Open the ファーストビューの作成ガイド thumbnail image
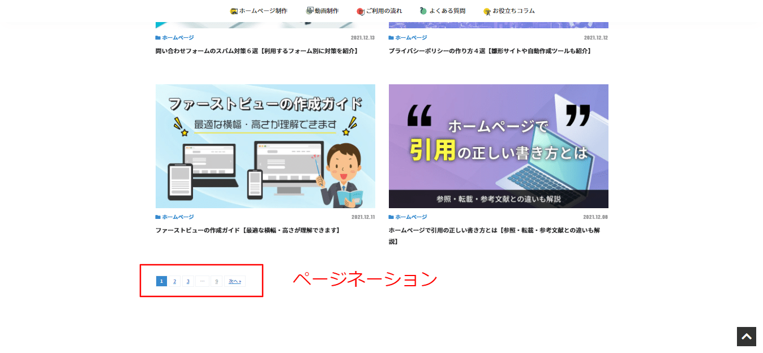This screenshot has width=763, height=353. coord(265,146)
